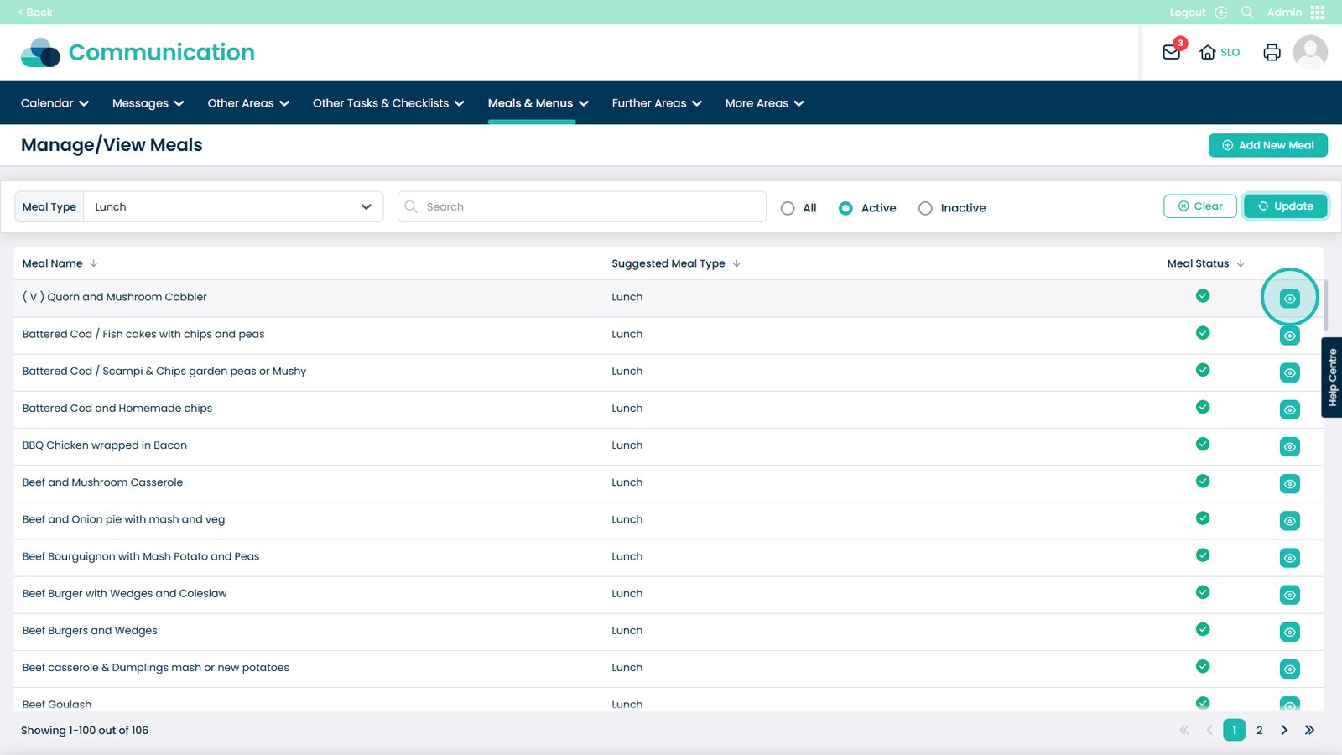Select the Active status filter

point(845,208)
